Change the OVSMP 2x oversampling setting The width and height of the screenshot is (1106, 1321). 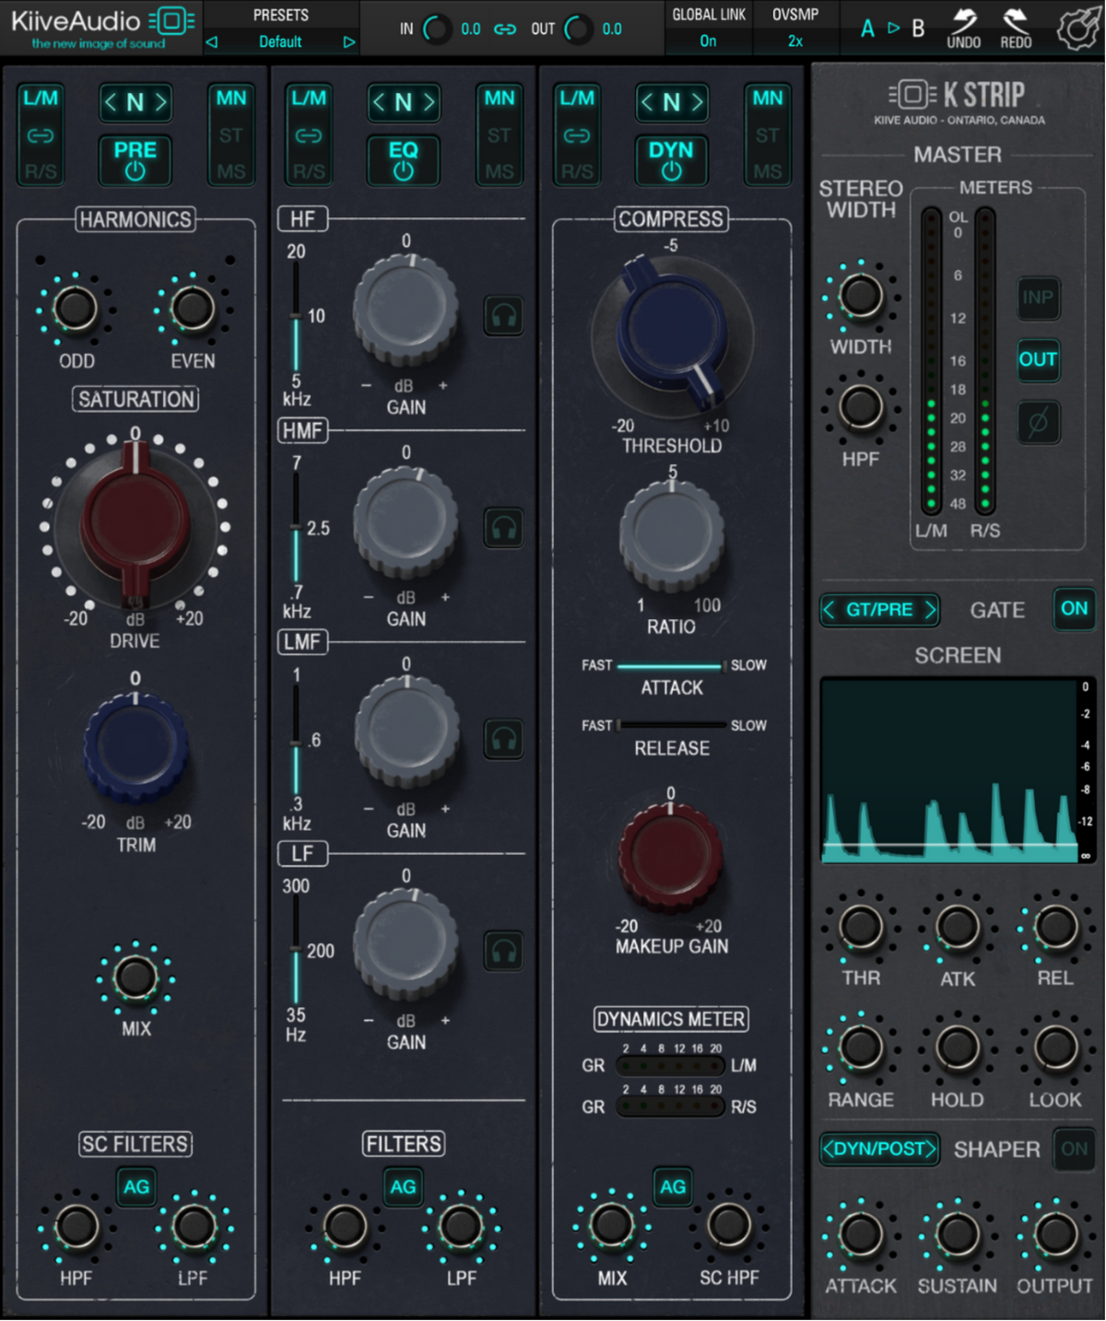(x=794, y=41)
